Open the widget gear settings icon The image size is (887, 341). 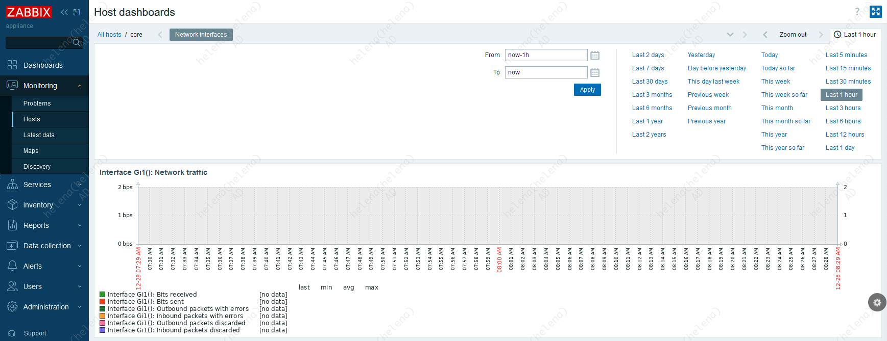click(x=877, y=302)
